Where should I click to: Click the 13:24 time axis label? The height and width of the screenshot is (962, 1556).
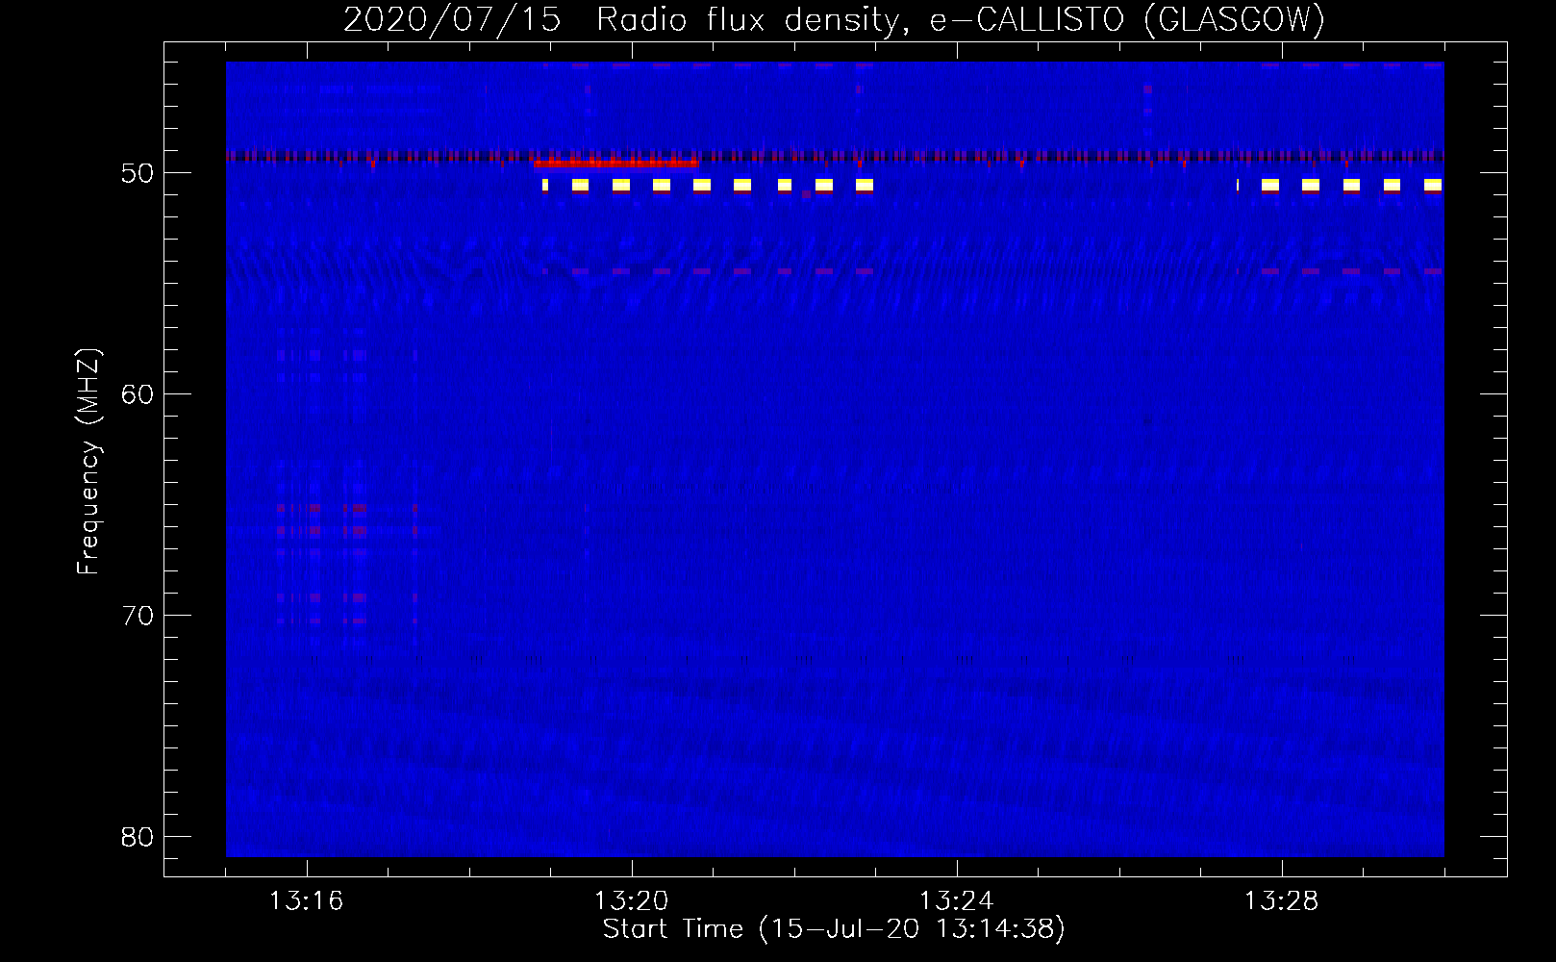pos(956,901)
